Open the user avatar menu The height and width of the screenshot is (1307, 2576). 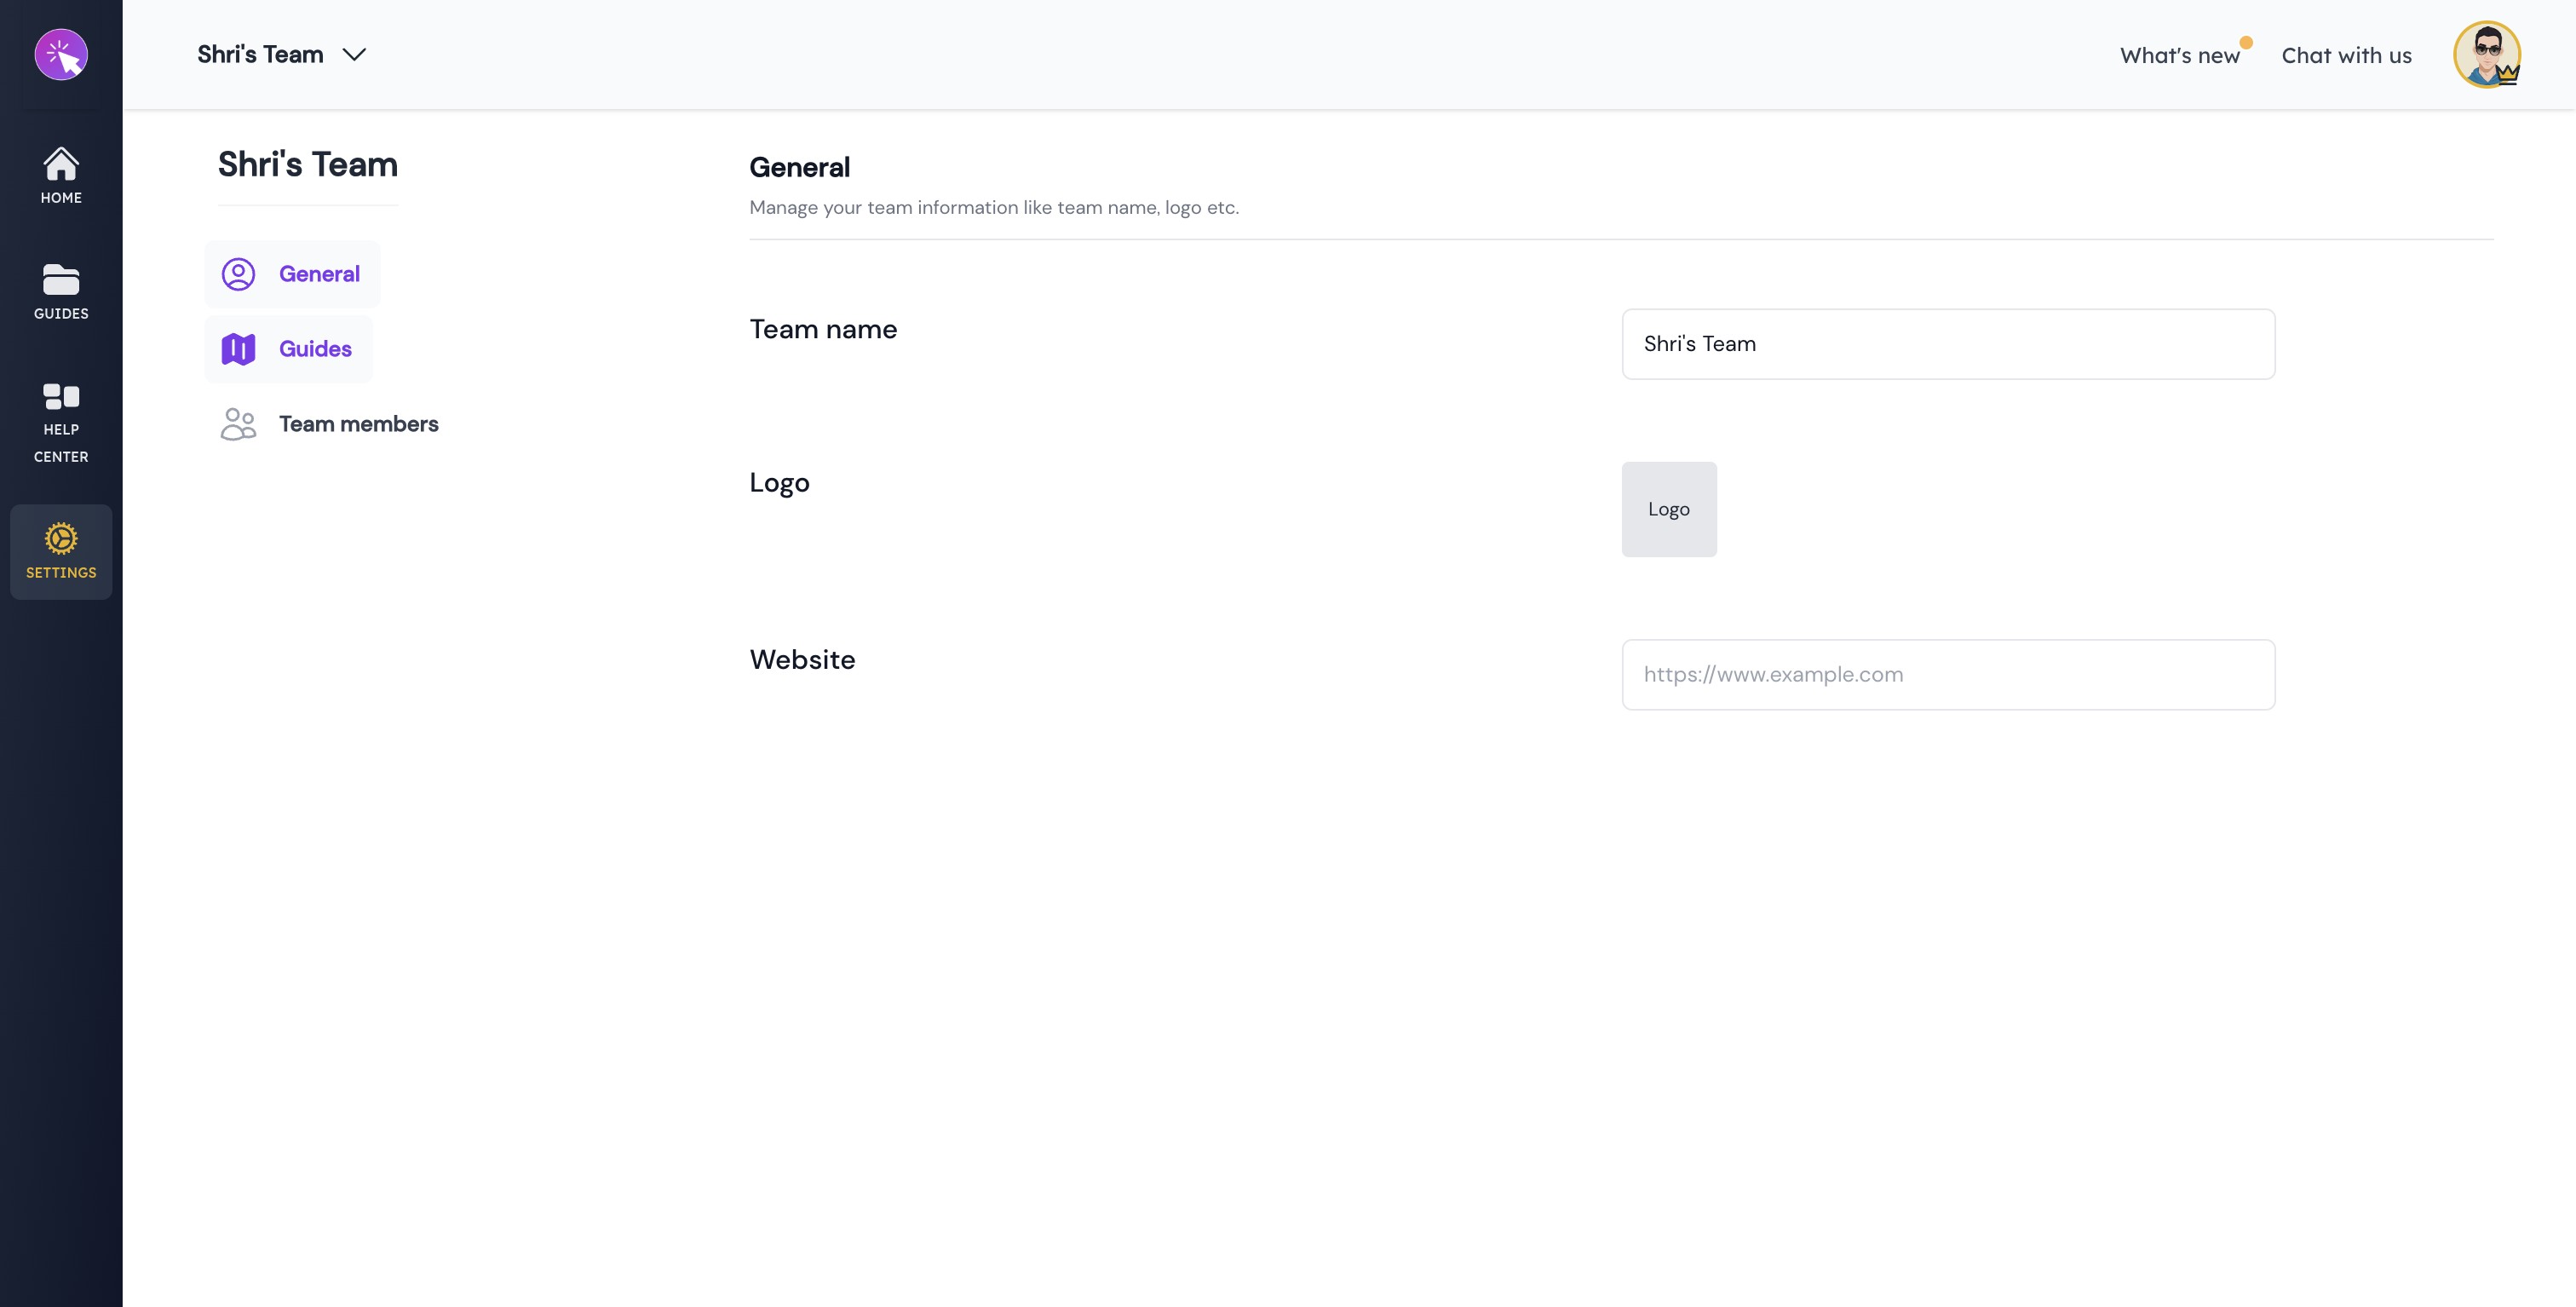(2486, 55)
